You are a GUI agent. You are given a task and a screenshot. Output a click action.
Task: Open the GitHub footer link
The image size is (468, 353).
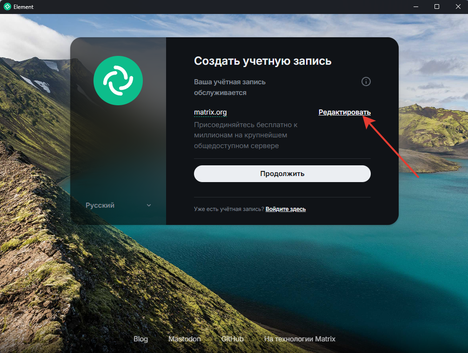(x=232, y=339)
